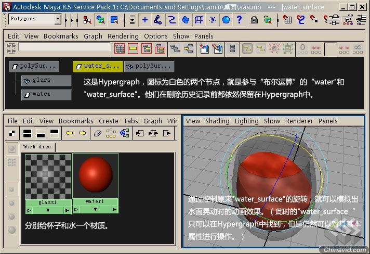Open the Hypershade Create menu

(x=109, y=121)
